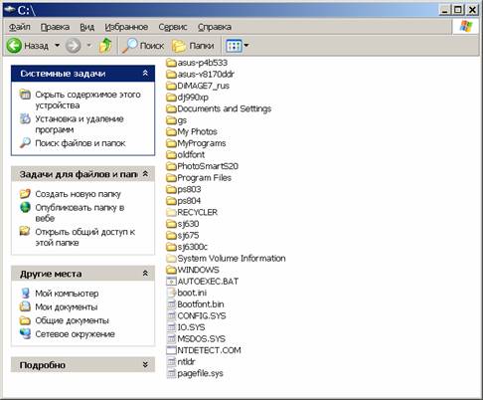Viewport: 483px width, 400px height.
Task: Go up one folder level
Action: tap(105, 46)
